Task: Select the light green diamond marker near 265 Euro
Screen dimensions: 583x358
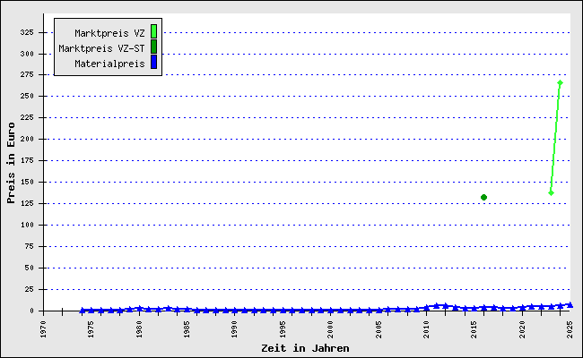Action: (x=560, y=82)
